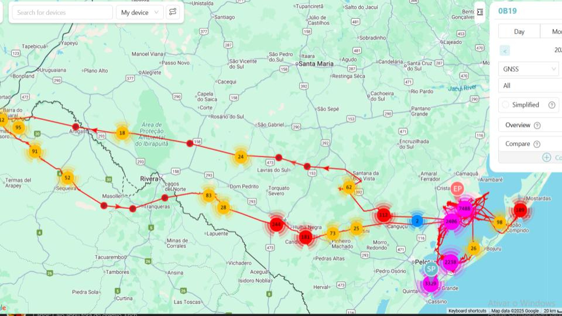The height and width of the screenshot is (316, 562).
Task: Open the All filter dropdown
Action: tap(530, 85)
